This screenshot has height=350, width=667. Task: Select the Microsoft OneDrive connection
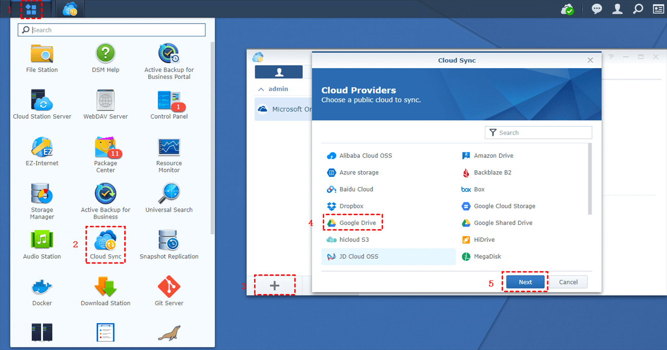click(x=283, y=109)
